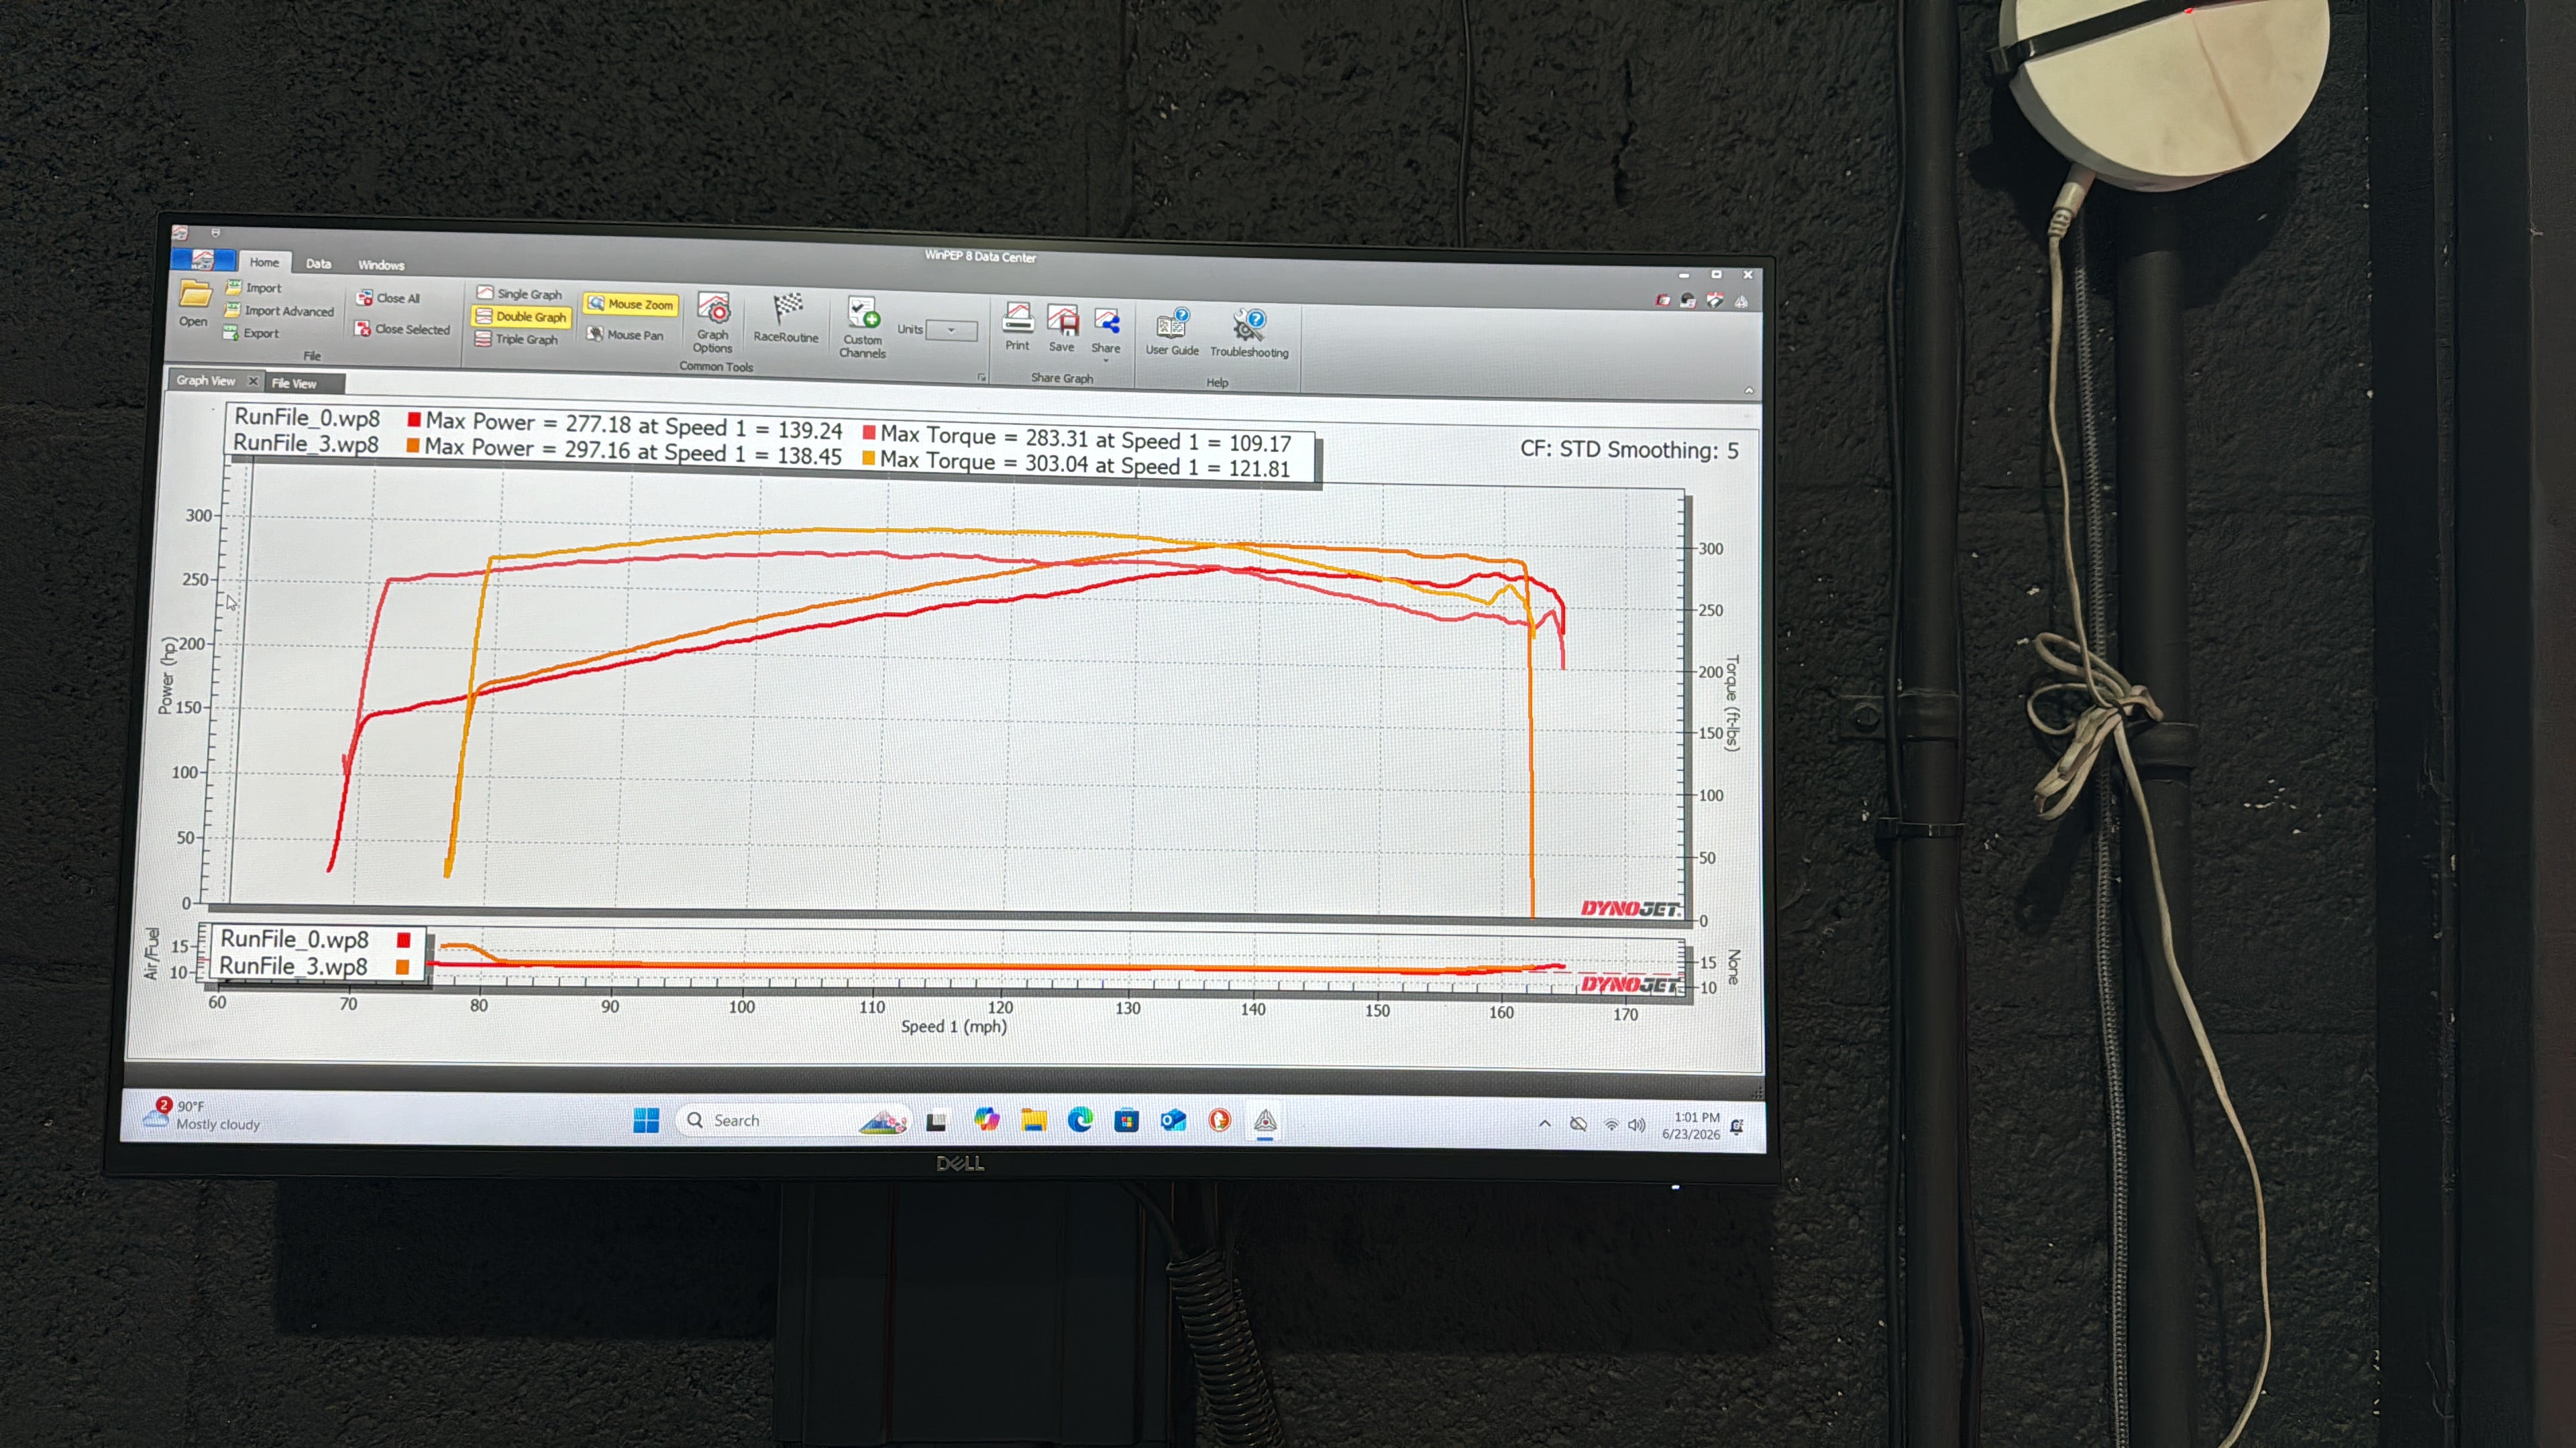Screen dimensions: 2576x1448
Task: Launch RaceRoutine with the checkered flag icon
Action: tap(786, 318)
